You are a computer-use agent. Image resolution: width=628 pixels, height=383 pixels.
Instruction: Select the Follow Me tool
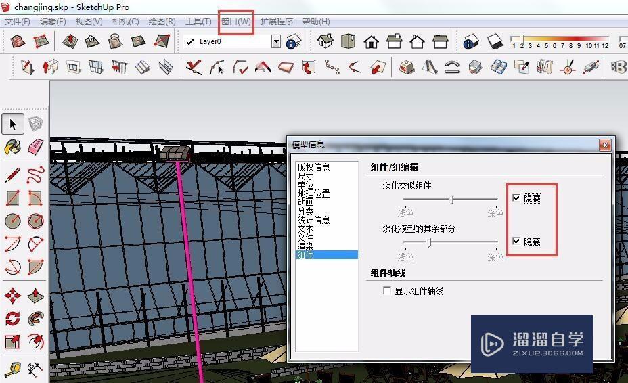click(36, 319)
